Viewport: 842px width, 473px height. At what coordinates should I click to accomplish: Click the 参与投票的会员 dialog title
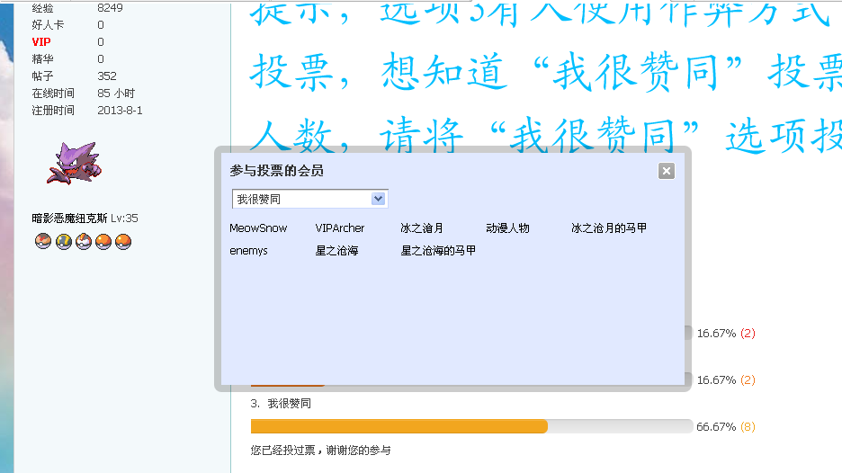276,171
